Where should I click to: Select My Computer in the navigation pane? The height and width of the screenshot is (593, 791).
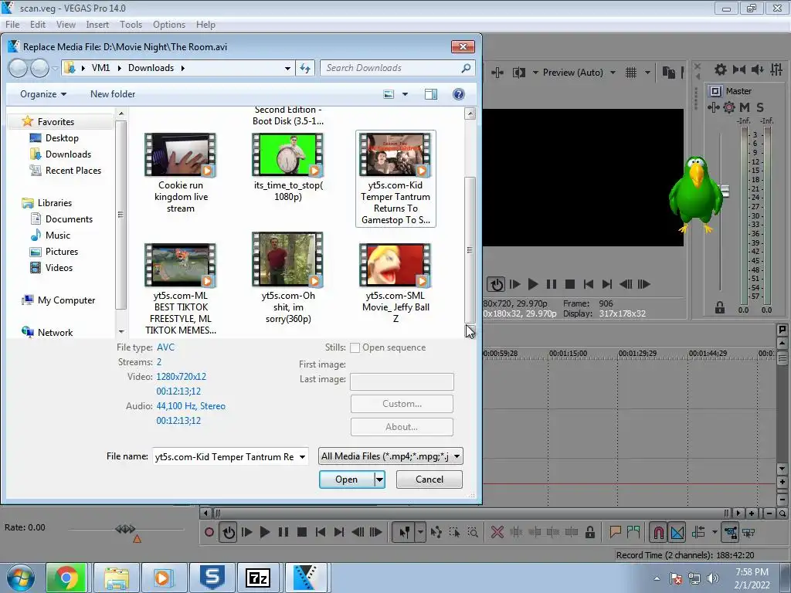[x=66, y=300]
